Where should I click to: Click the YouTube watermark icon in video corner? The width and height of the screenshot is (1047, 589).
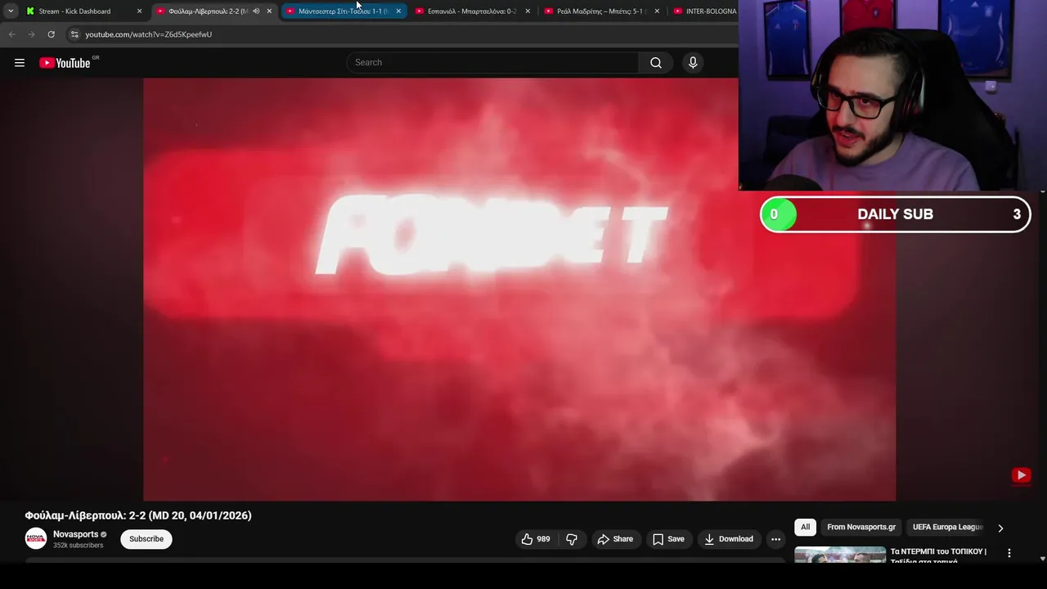tap(1021, 475)
